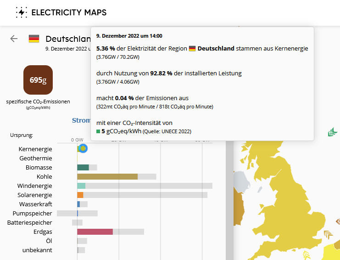This screenshot has height=260, width=340.
Task: Click the 'spezifische CO₂-Emissionen' label
Action: click(x=38, y=102)
